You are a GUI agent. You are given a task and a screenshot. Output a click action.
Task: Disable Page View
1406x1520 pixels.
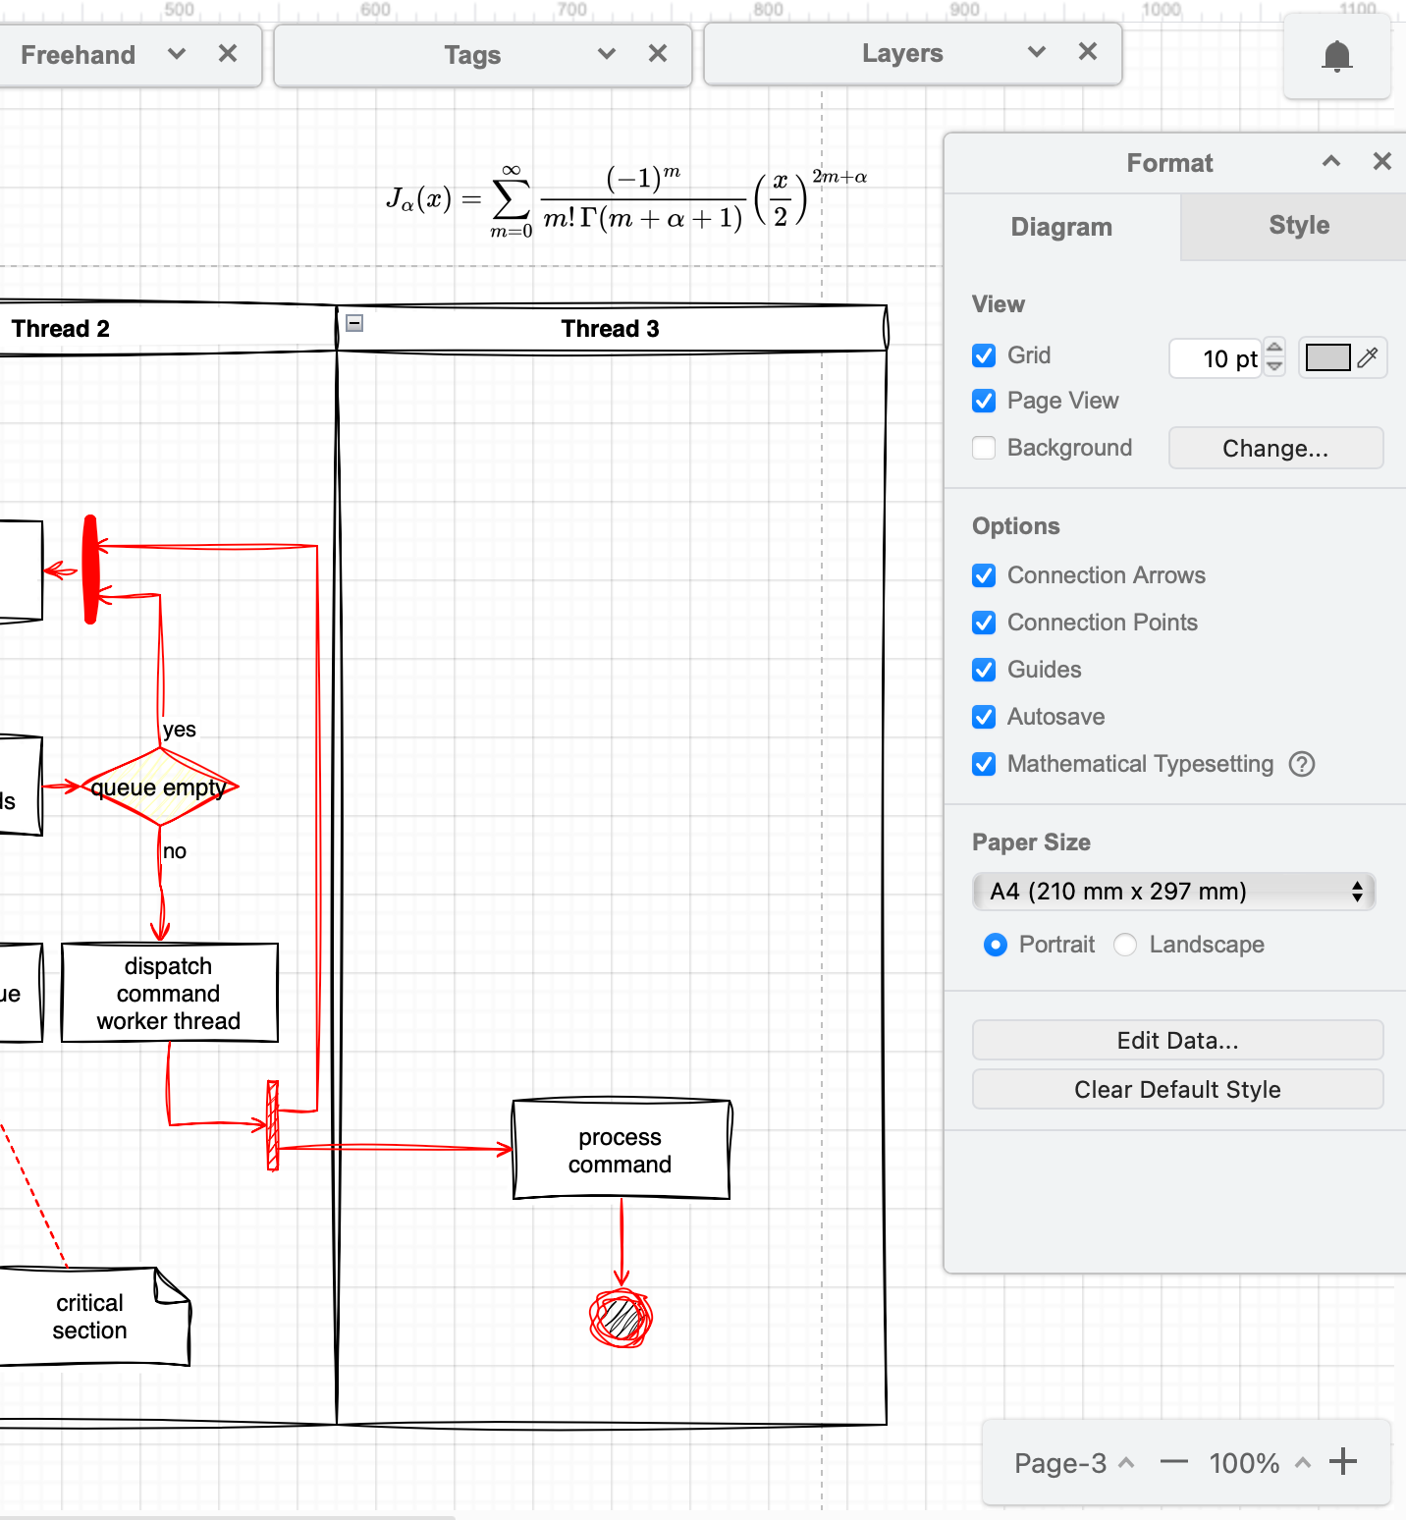tap(984, 401)
